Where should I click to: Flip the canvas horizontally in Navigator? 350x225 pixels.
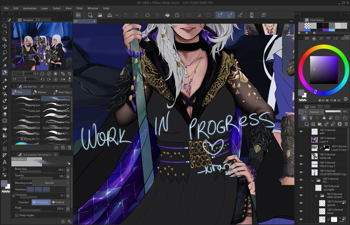tap(63, 79)
